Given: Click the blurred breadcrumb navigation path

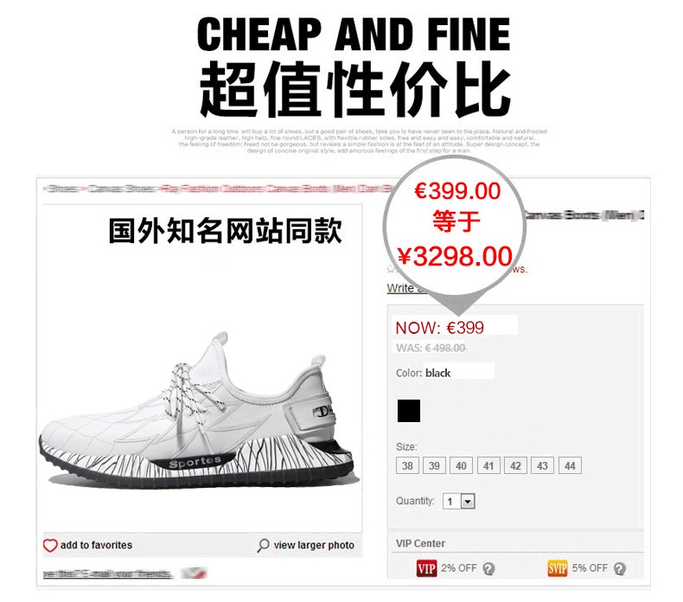Looking at the screenshot, I should pos(218,189).
